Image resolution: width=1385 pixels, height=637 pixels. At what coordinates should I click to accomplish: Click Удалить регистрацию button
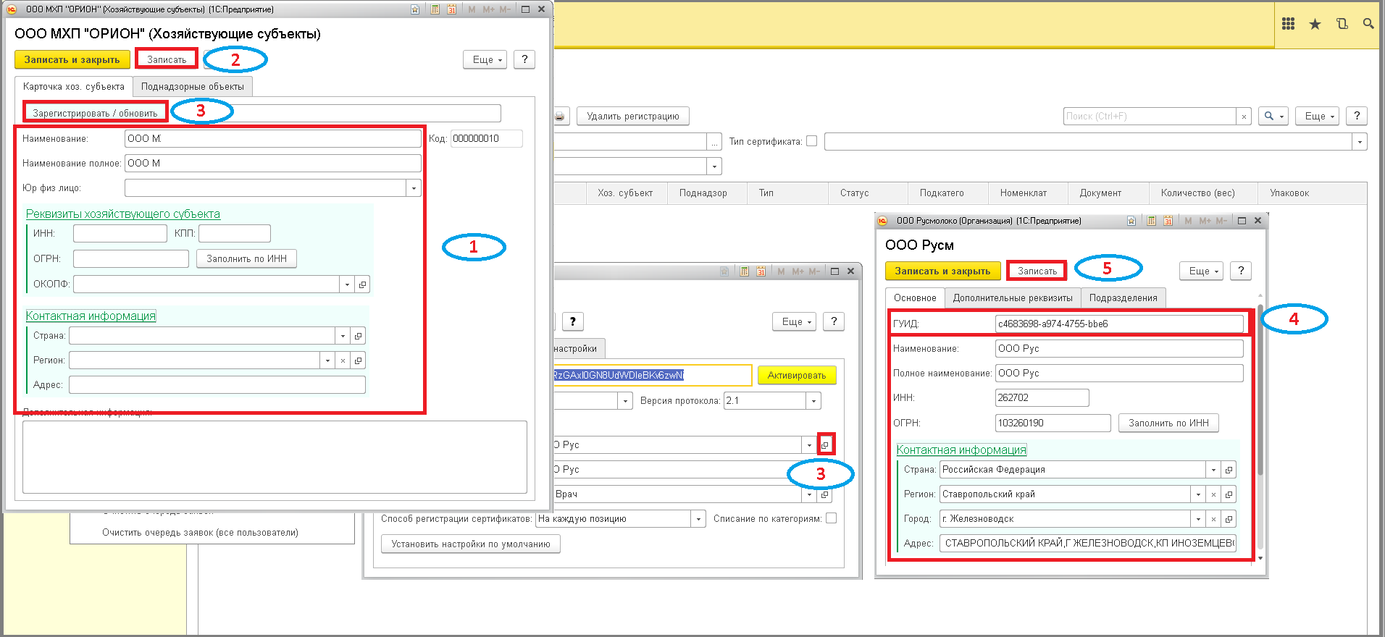(633, 116)
